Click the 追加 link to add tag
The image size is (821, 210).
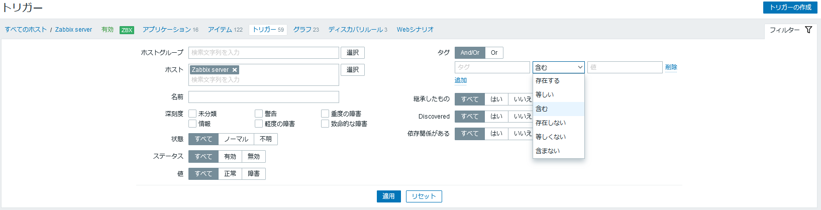[x=460, y=80]
